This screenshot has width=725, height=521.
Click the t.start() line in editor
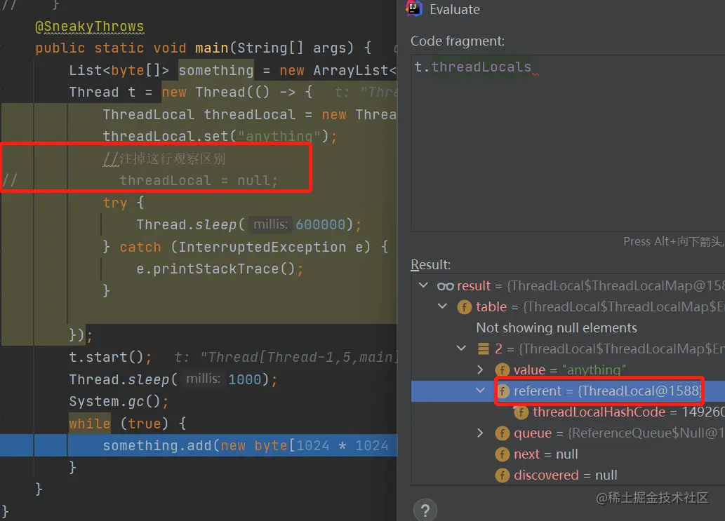click(x=110, y=357)
